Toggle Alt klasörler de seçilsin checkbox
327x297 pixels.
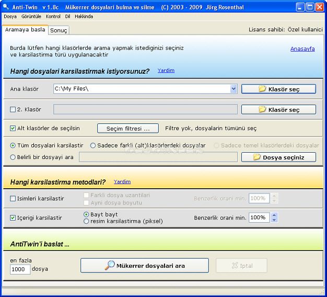13,128
